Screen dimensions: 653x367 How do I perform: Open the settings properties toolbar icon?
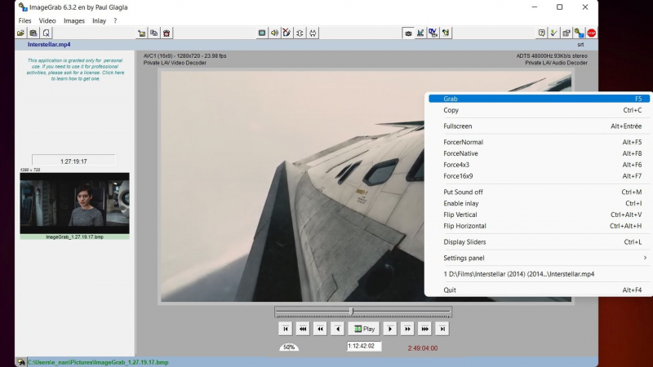click(566, 33)
